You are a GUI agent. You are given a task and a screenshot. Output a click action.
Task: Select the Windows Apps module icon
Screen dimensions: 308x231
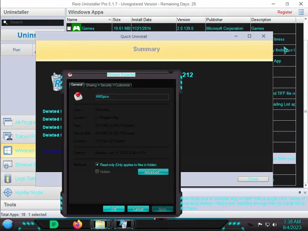[8, 150]
